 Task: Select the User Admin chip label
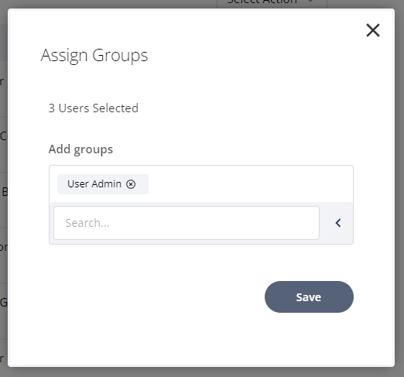pos(94,184)
